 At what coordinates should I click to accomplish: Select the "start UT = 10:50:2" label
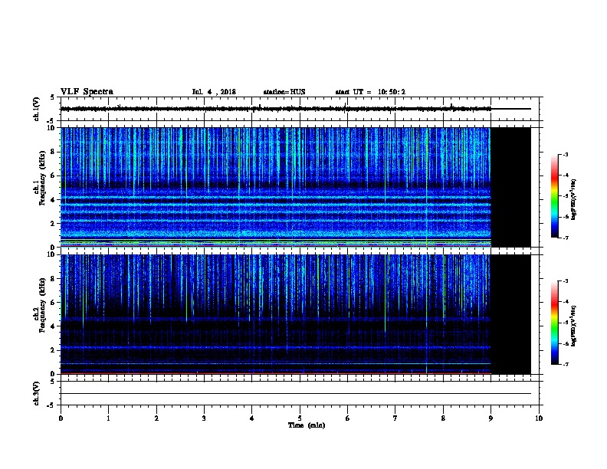(370, 92)
